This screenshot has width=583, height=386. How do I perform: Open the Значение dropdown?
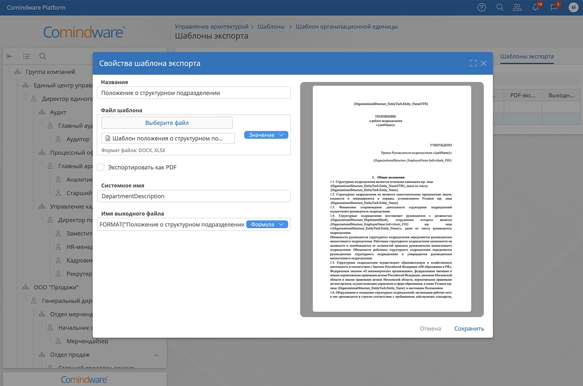266,135
